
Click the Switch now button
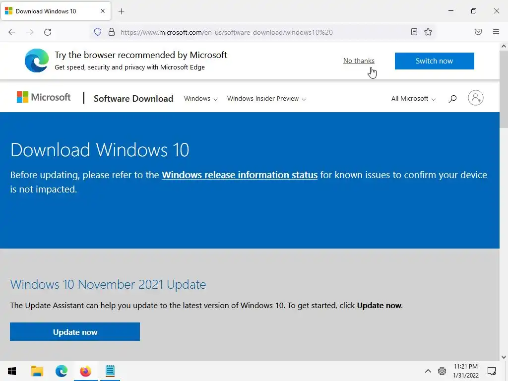click(x=434, y=61)
